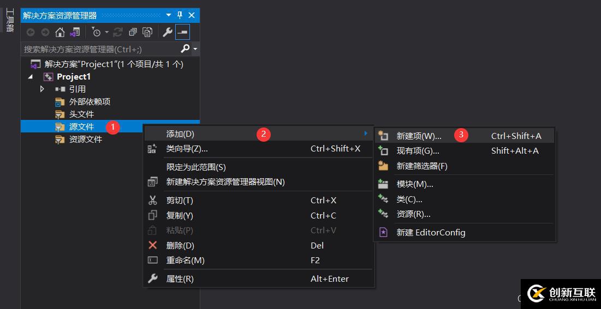This screenshot has width=601, height=309.
Task: Collapse all nodes in Solution Explorer
Action: 133,33
